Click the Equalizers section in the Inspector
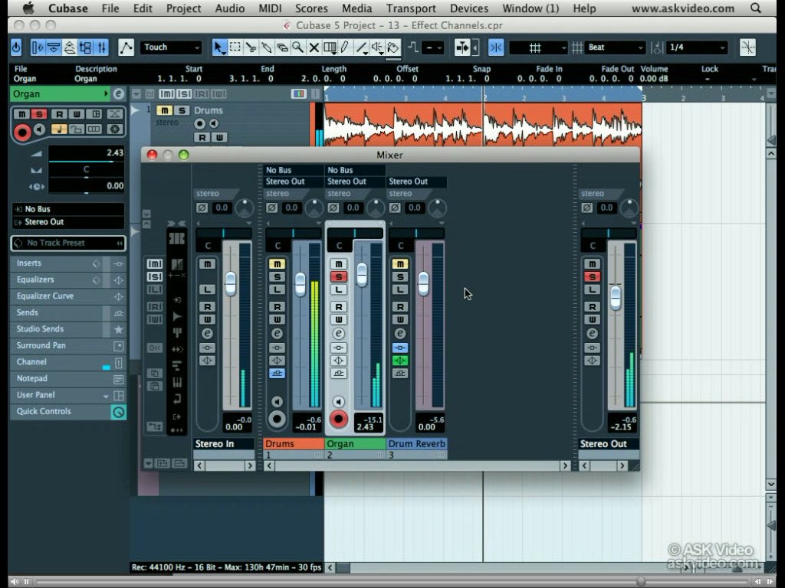Viewport: 785px width, 588px height. click(36, 279)
